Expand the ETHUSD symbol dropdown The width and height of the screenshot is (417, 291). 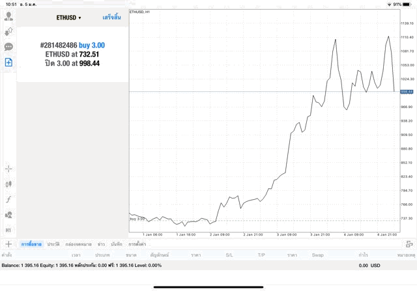point(68,18)
